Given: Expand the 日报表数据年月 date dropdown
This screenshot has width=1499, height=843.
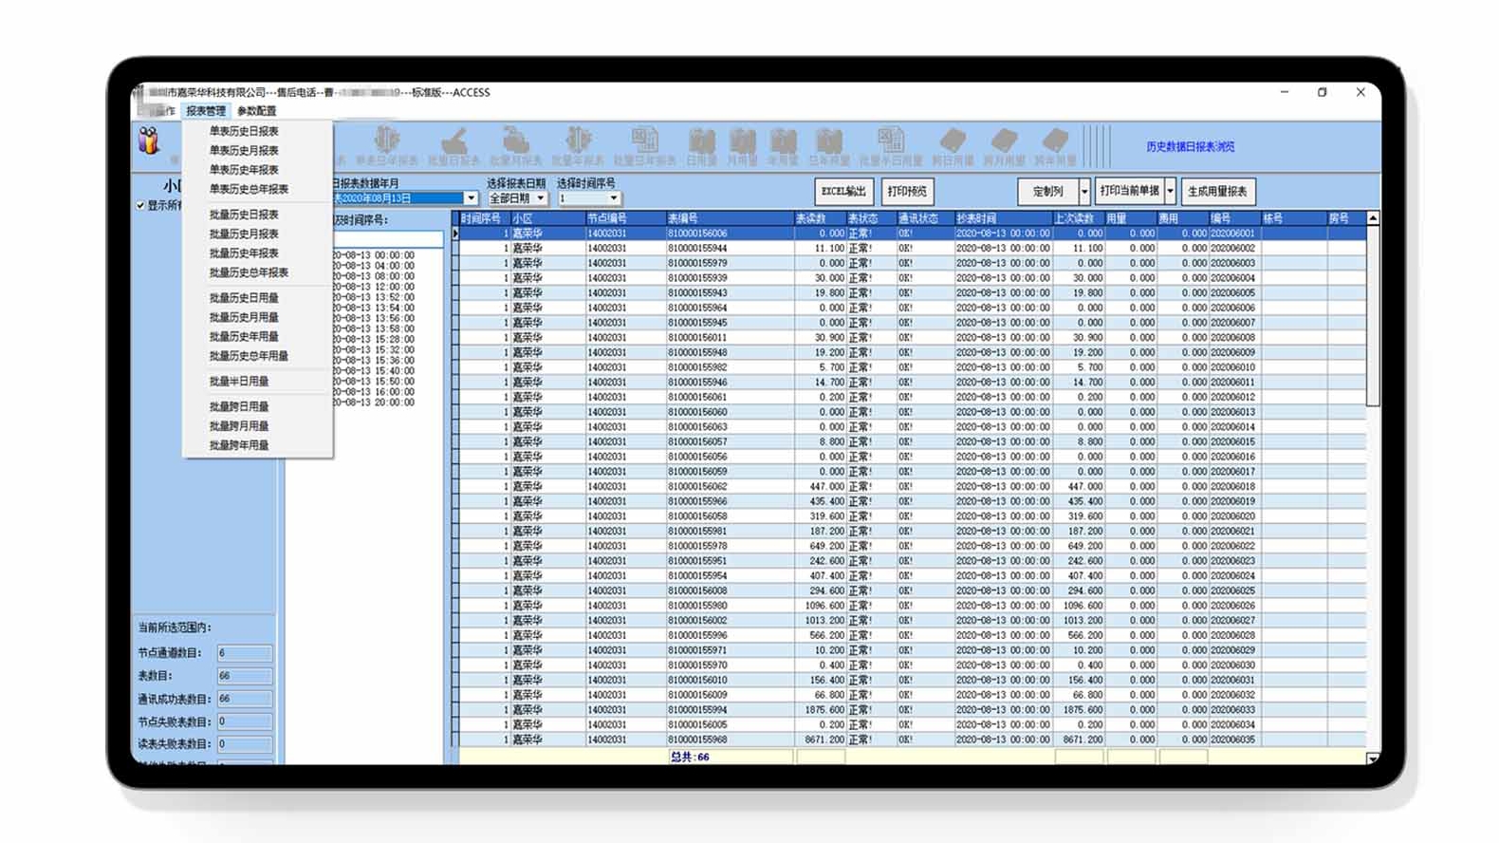Looking at the screenshot, I should click(471, 198).
